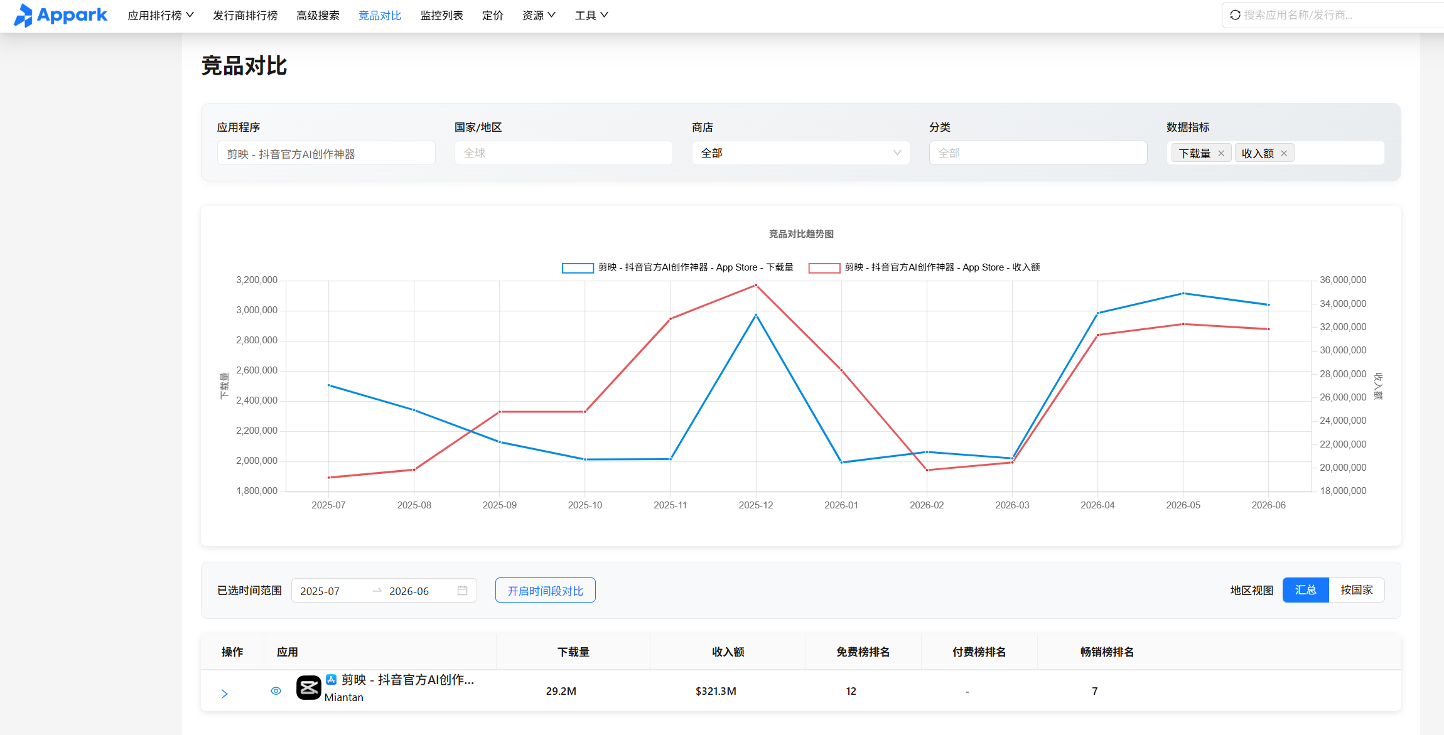Click the grossing rank value 7
This screenshot has height=735, width=1444.
click(1094, 691)
